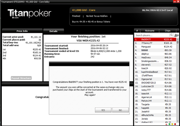Click YES to play again
Screen dimensions: 180x126
click(103, 110)
